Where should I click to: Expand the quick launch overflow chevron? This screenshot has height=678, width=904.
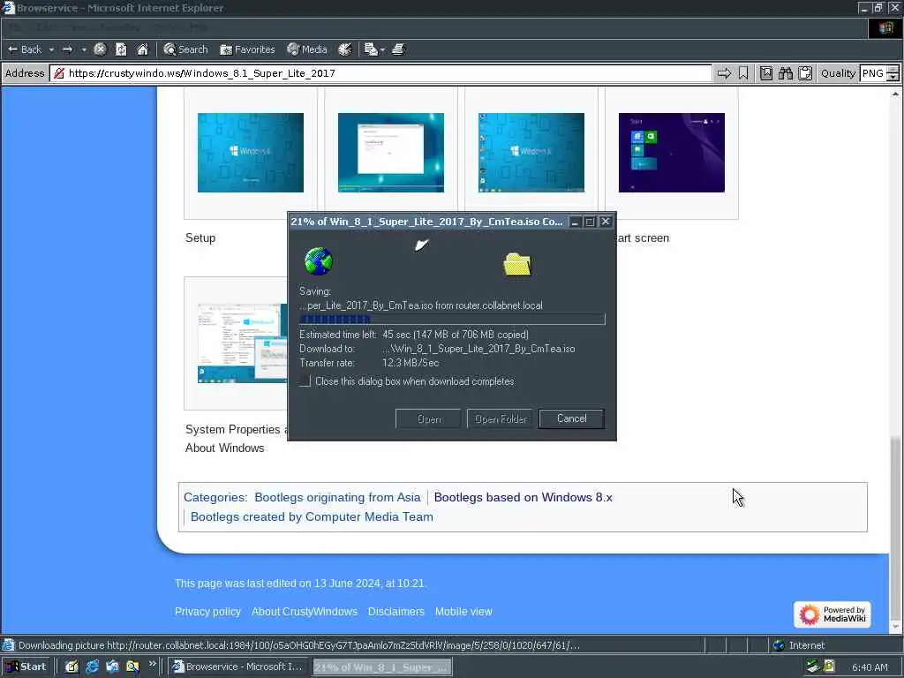(152, 664)
